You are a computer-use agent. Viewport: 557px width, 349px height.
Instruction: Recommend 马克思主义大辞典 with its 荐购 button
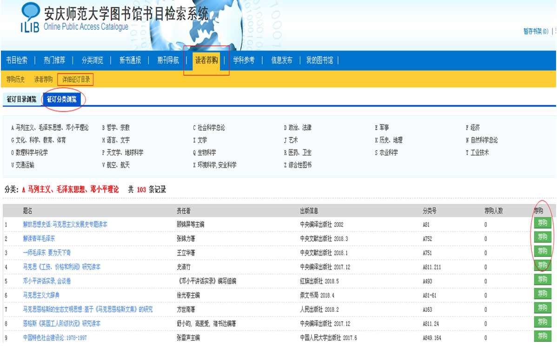(x=542, y=294)
